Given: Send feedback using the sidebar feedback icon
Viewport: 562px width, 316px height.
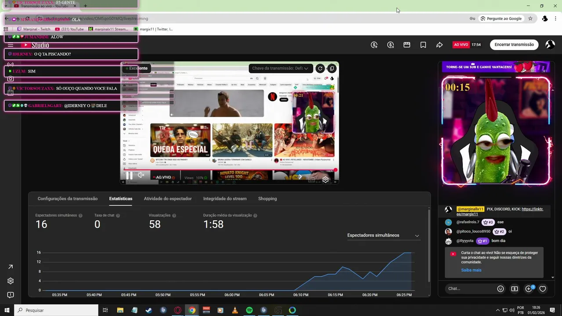Looking at the screenshot, I should click(11, 295).
